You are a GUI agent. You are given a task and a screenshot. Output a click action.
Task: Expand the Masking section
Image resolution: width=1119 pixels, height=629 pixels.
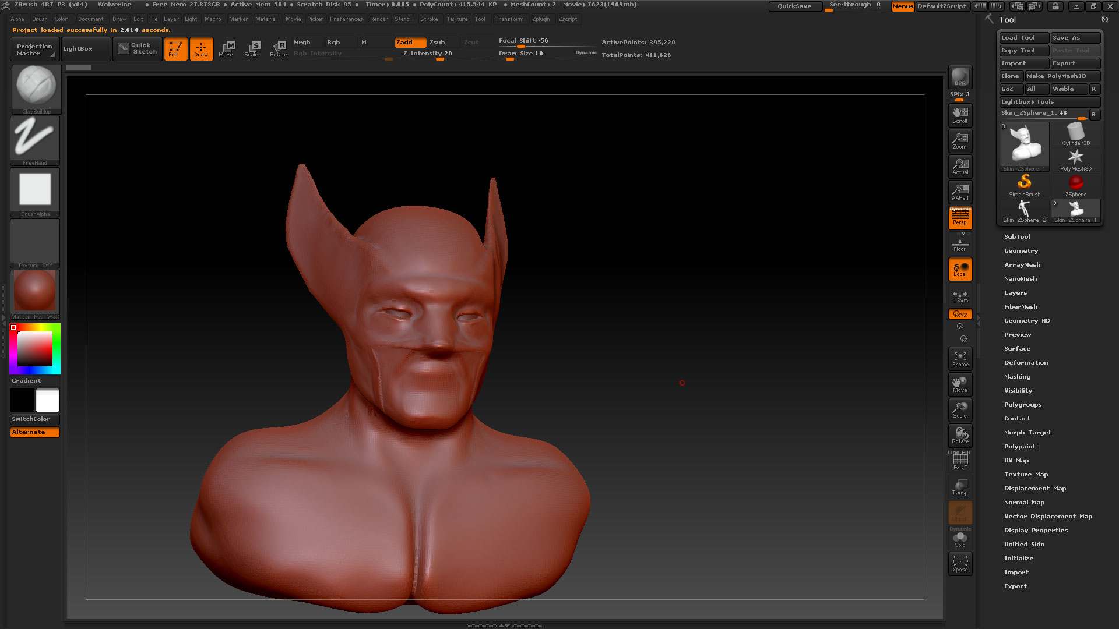coord(1017,377)
